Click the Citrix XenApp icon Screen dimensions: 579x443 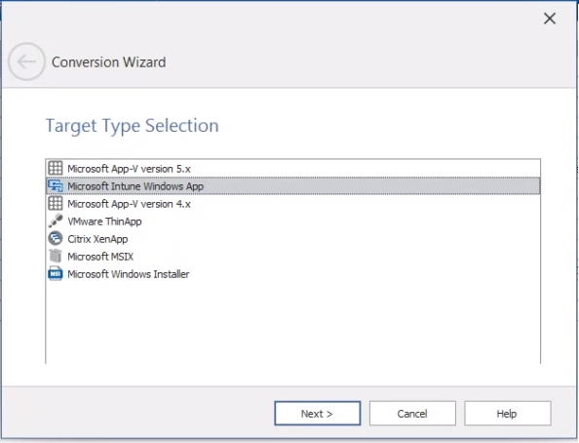pyautogui.click(x=56, y=238)
